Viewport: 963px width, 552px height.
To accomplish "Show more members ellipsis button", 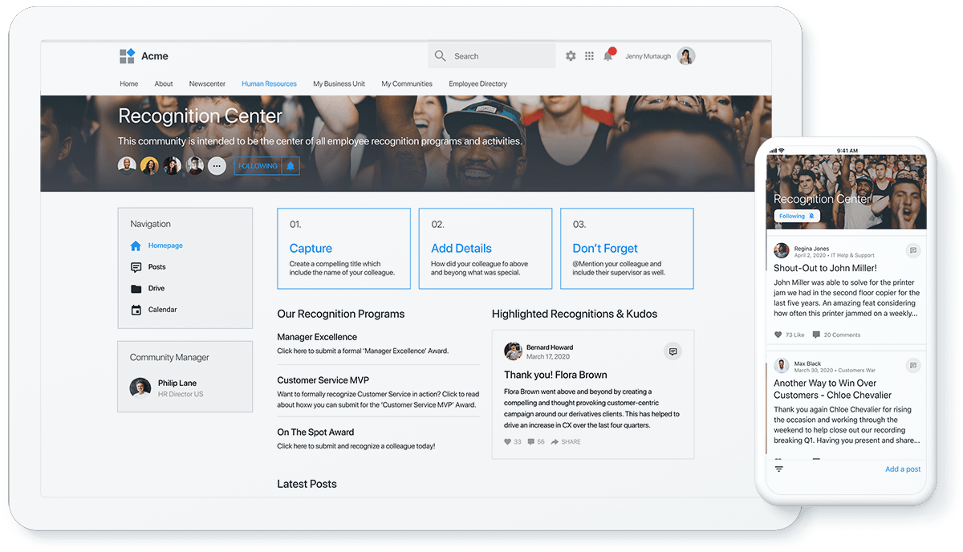I will (217, 165).
